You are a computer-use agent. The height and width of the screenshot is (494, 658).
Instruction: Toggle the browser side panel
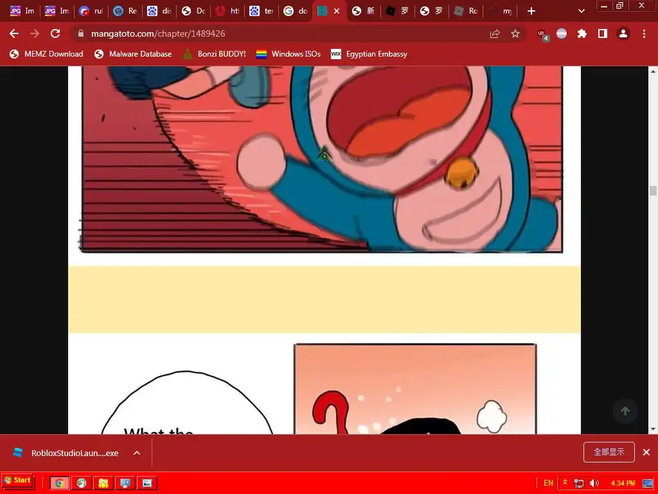tap(603, 33)
